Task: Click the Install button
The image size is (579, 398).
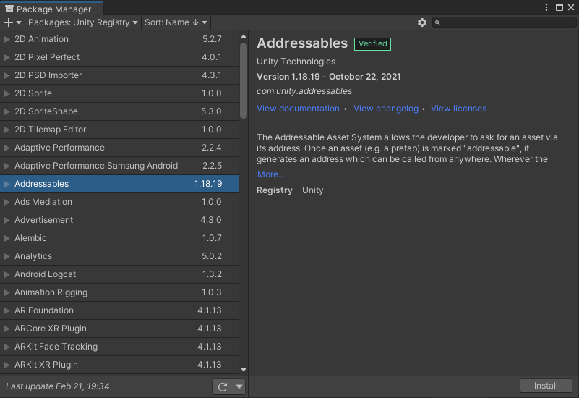Action: click(546, 386)
